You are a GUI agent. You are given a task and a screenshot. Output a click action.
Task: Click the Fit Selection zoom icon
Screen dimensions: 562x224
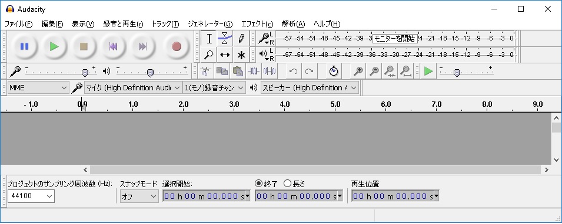pyautogui.click(x=390, y=71)
